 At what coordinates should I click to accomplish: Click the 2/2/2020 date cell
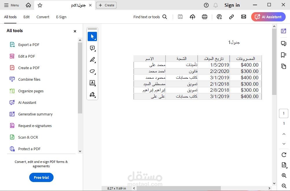click(214, 71)
